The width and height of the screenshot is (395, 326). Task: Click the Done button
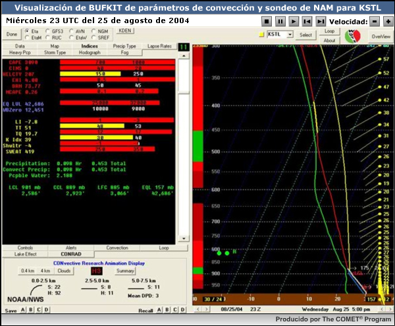pyautogui.click(x=12, y=34)
